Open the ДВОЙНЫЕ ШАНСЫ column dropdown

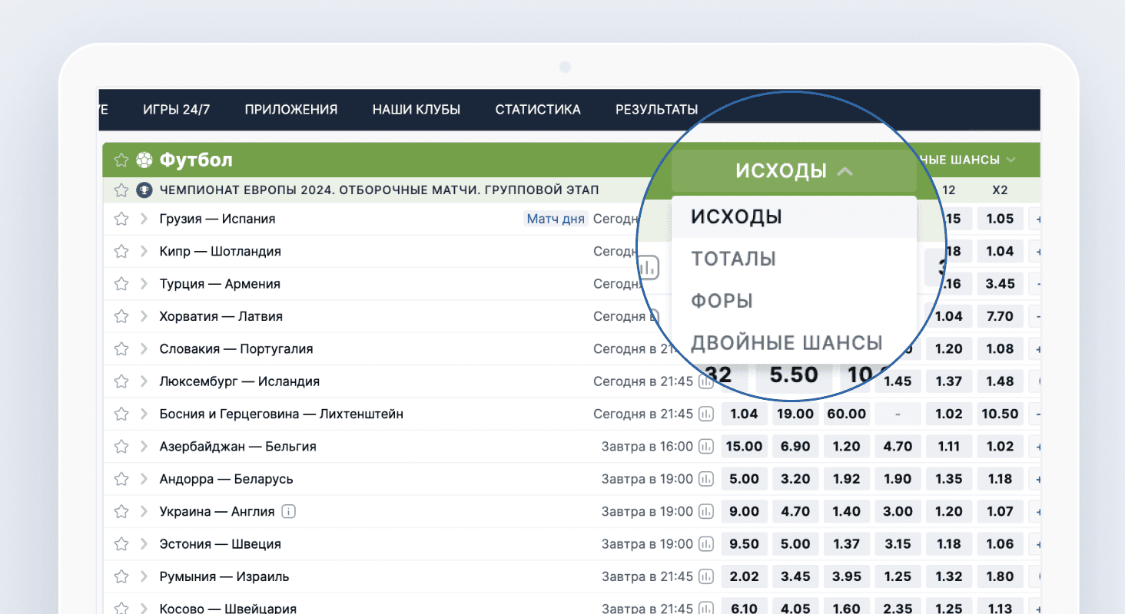pyautogui.click(x=967, y=160)
